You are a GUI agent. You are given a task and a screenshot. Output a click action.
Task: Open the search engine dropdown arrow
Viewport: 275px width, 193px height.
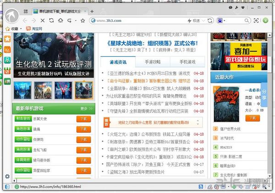click(224, 21)
